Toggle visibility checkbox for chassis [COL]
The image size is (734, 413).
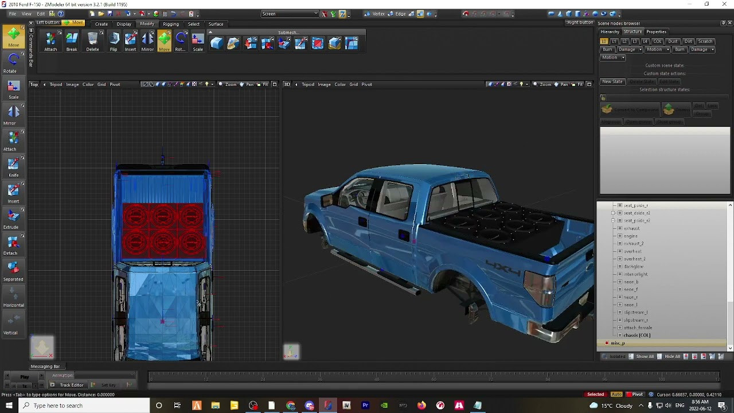pos(620,335)
